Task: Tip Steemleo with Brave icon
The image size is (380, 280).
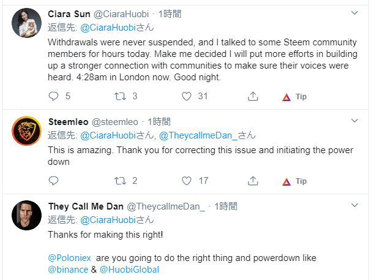Action: (294, 181)
